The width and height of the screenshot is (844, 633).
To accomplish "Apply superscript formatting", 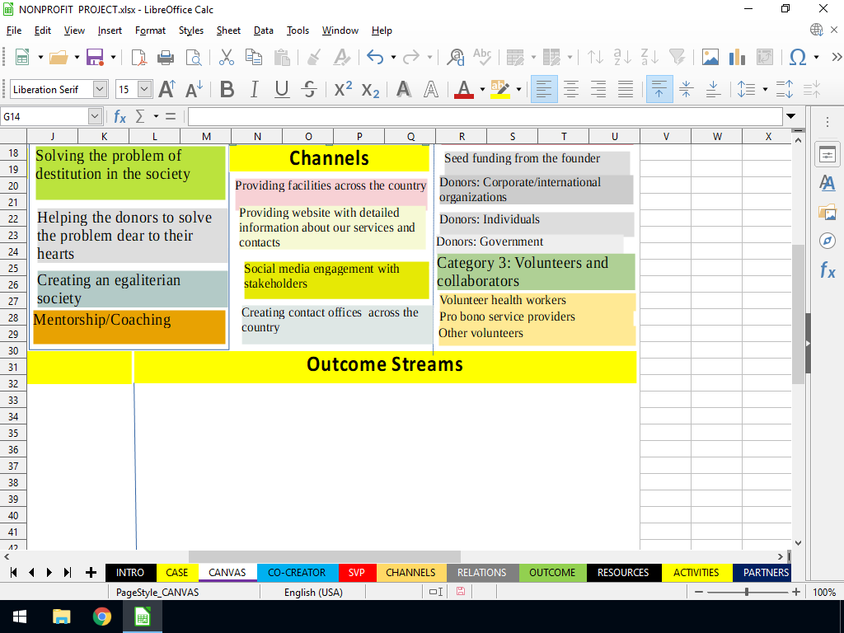I will coord(343,89).
